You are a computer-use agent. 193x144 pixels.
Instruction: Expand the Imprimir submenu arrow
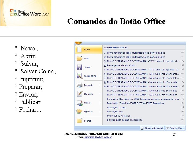coord(100,85)
